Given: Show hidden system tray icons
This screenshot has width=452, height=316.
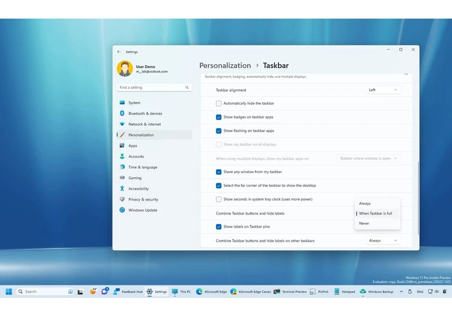Looking at the screenshot, I should (x=401, y=292).
